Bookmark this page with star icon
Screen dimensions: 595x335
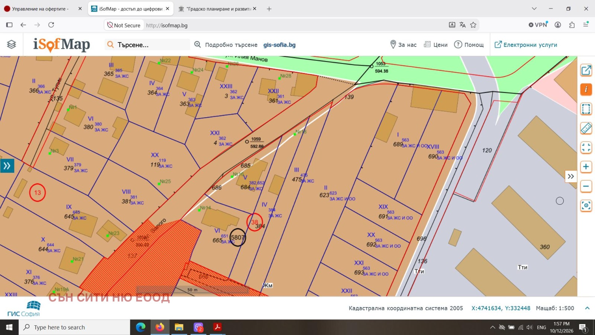473,25
